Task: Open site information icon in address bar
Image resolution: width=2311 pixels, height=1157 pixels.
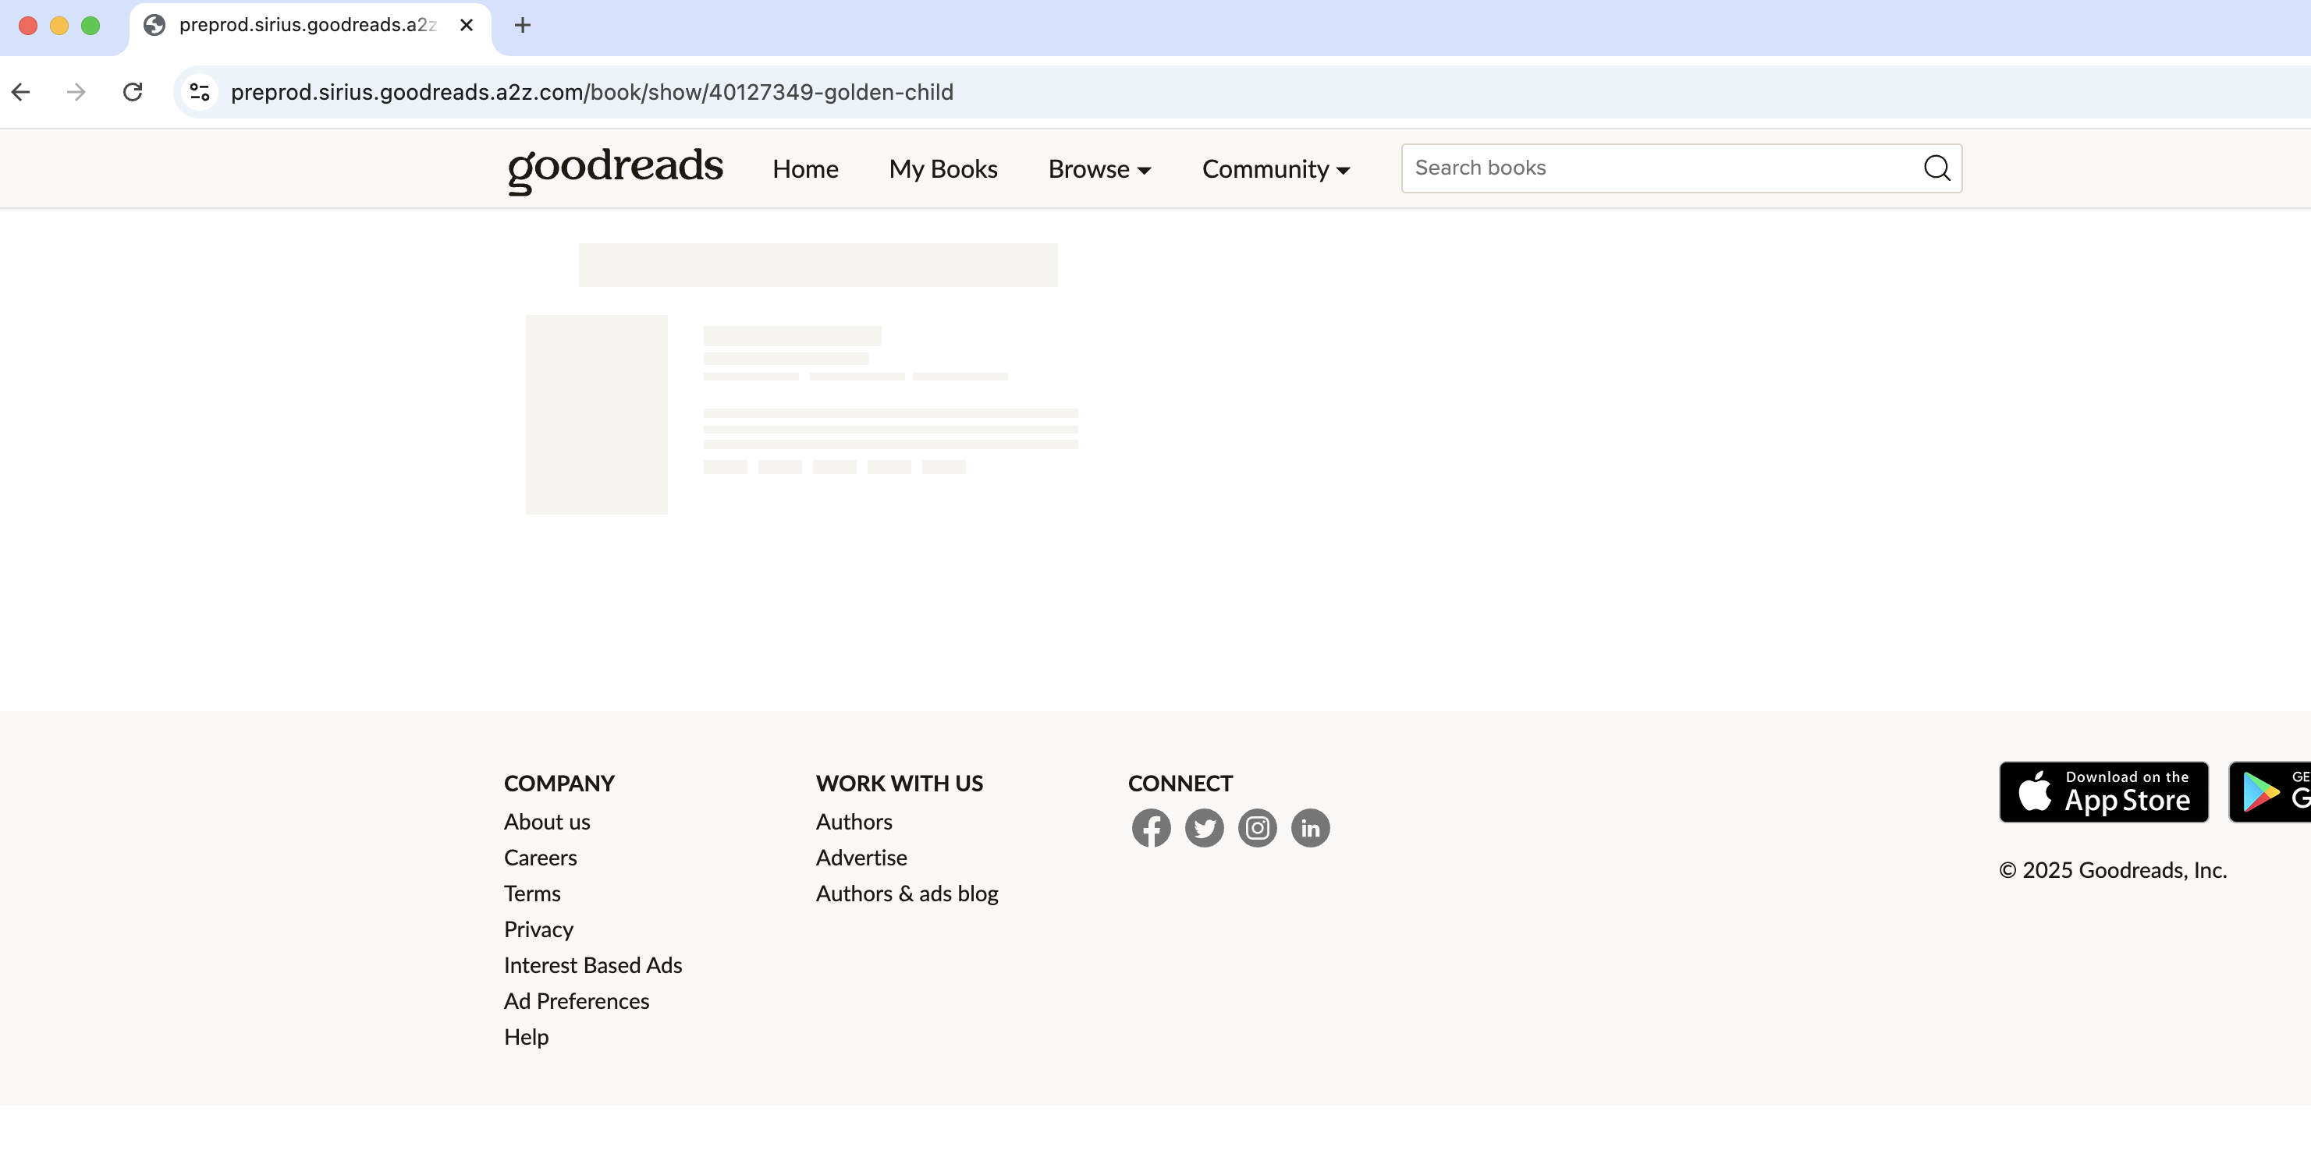Action: [199, 91]
